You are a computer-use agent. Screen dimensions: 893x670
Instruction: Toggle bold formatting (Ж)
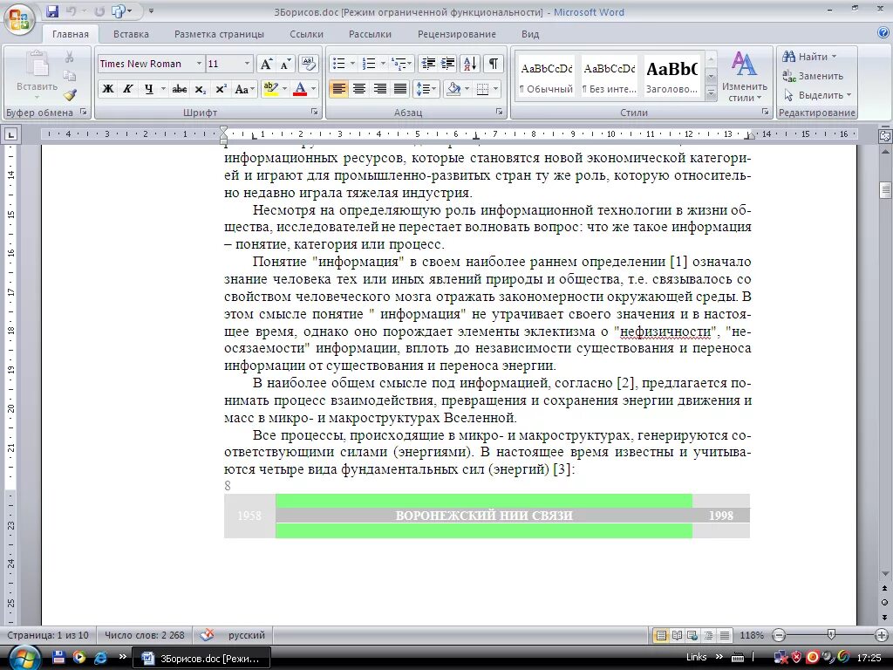coord(107,89)
